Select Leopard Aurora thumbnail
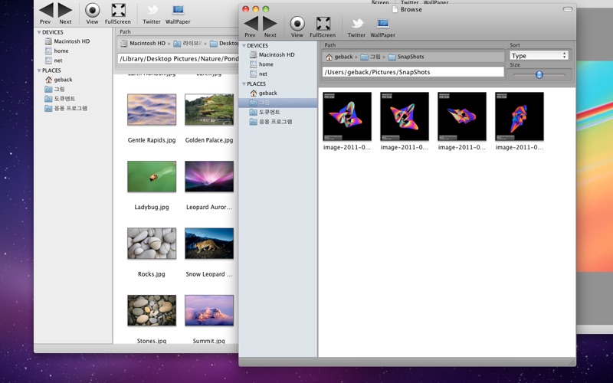The height and width of the screenshot is (383, 613). coord(209,177)
